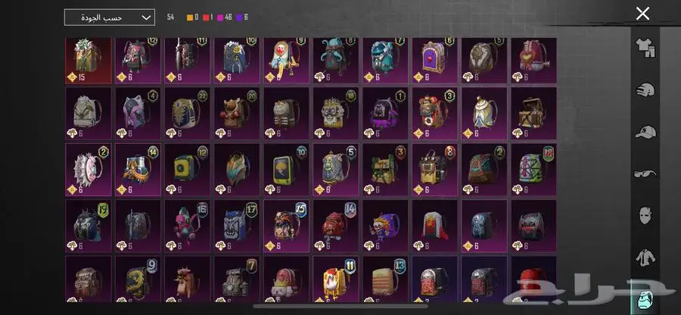The height and width of the screenshot is (315, 681).
Task: Select the purple door backpack with red gem
Action: point(435,61)
